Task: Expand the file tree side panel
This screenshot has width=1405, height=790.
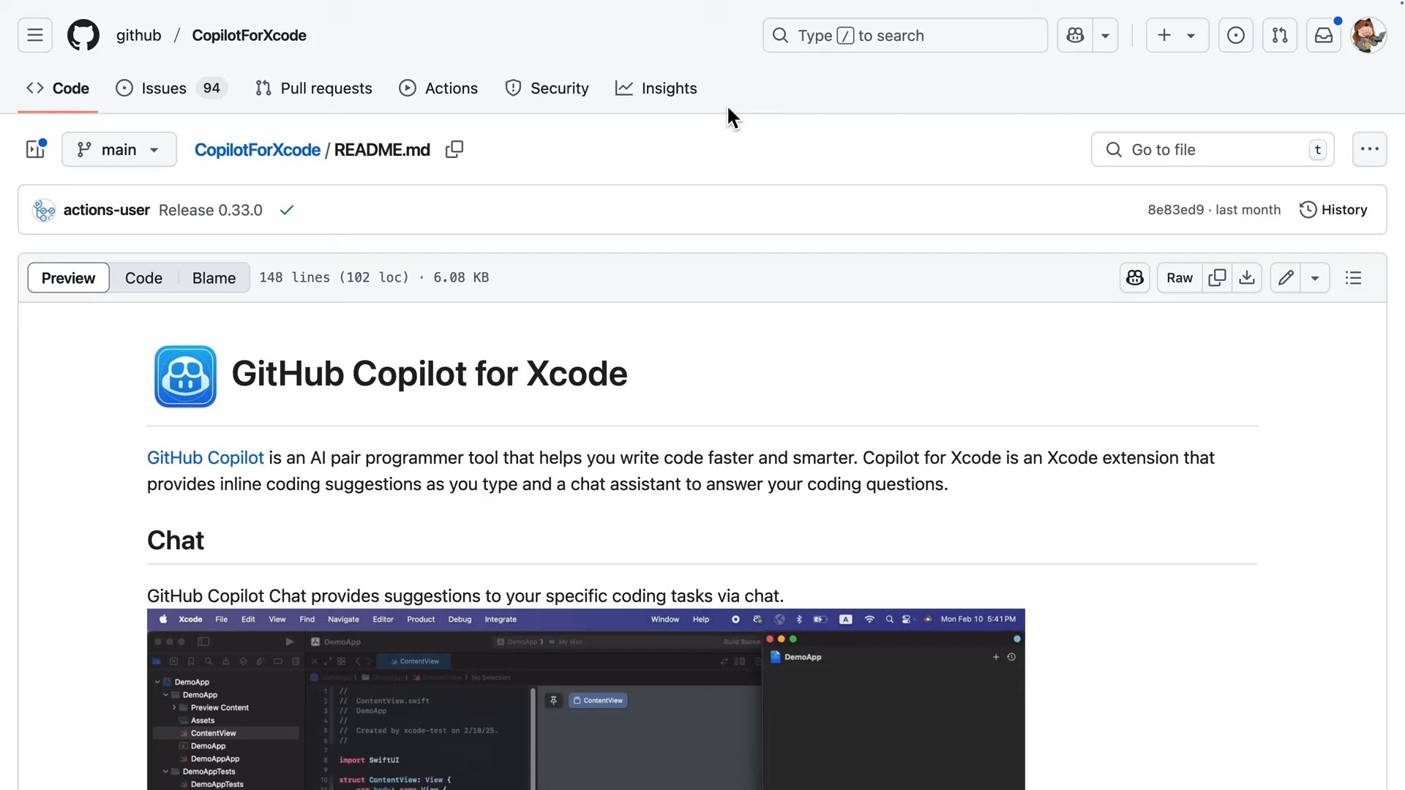Action: [x=35, y=149]
